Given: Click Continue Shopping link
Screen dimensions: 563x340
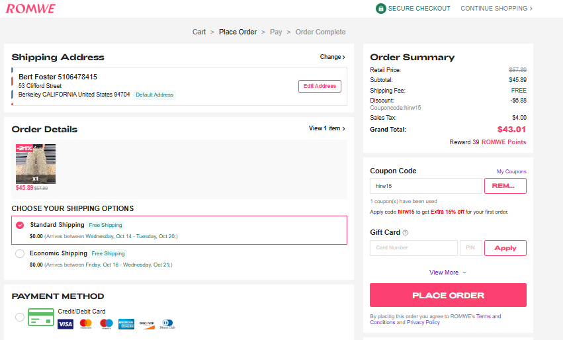Looking at the screenshot, I should coord(497,8).
